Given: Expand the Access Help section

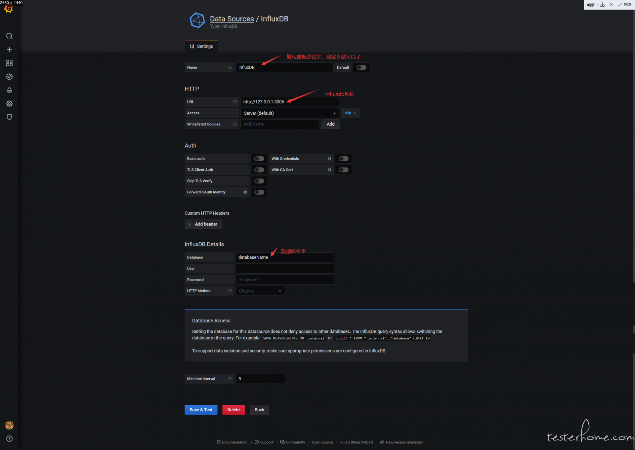Looking at the screenshot, I should coord(350,113).
